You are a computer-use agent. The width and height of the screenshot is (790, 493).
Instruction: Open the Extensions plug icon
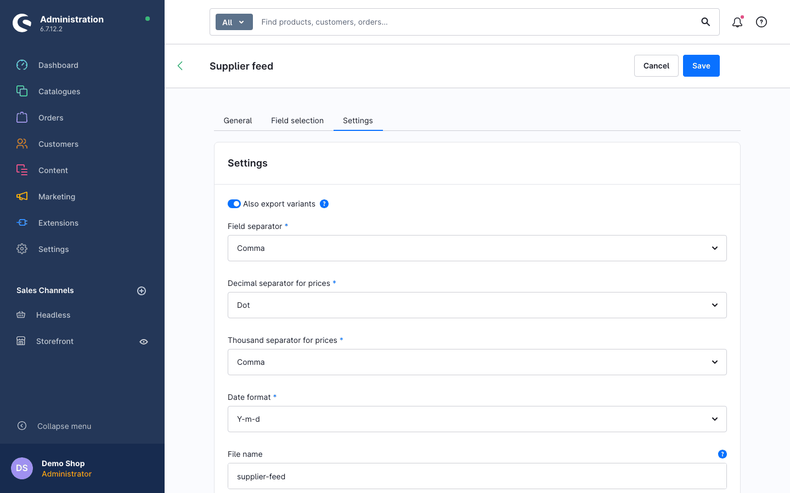pyautogui.click(x=22, y=223)
